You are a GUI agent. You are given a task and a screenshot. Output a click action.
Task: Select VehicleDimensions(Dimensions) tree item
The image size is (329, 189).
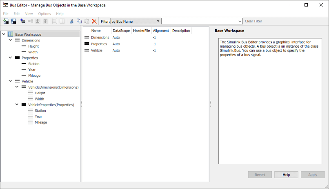(x=53, y=87)
